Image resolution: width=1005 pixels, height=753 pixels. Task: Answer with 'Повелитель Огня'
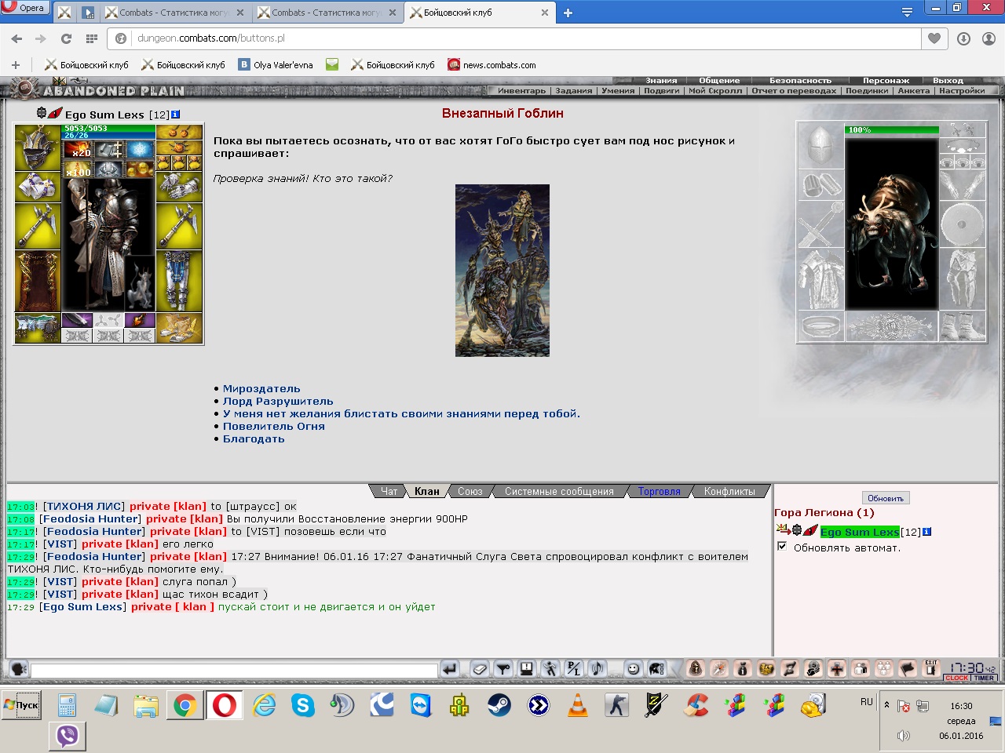[x=274, y=427]
